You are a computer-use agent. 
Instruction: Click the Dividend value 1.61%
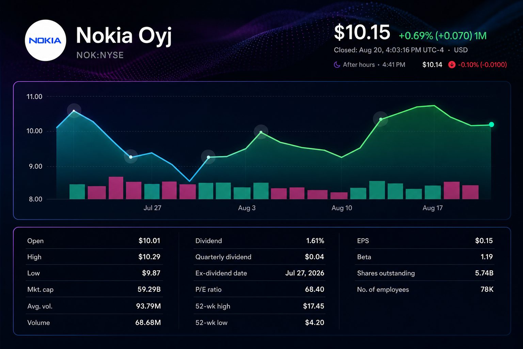(315, 241)
